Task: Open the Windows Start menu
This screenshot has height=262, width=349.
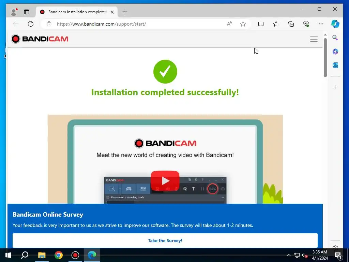Action: pos(8,255)
